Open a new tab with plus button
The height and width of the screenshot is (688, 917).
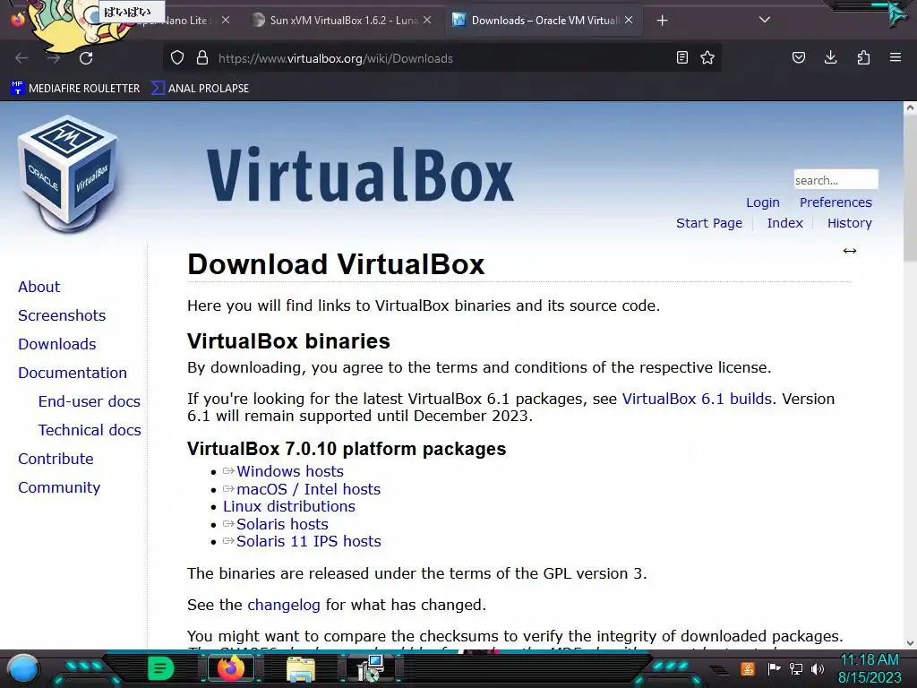point(662,21)
